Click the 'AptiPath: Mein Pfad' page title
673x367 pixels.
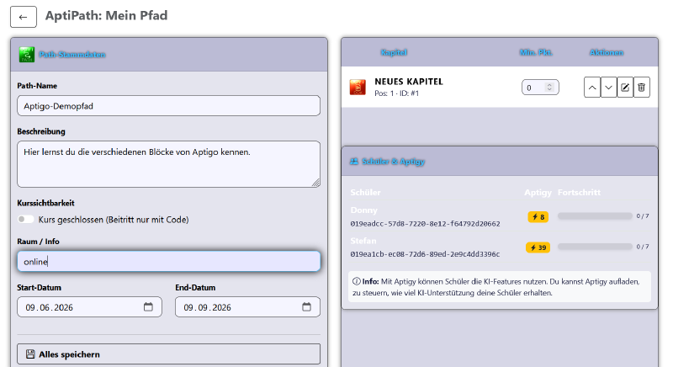coord(107,15)
